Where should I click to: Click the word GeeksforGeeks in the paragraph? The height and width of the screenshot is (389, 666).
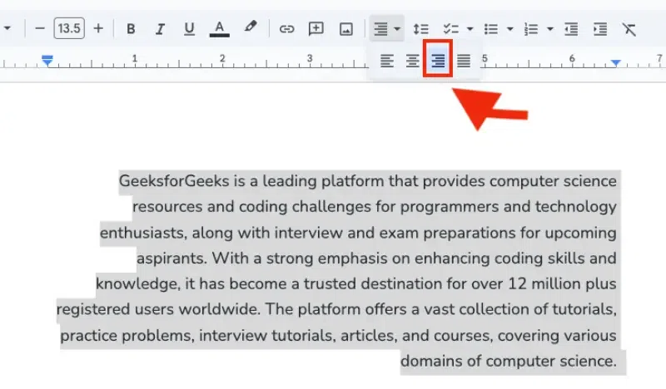click(x=174, y=181)
